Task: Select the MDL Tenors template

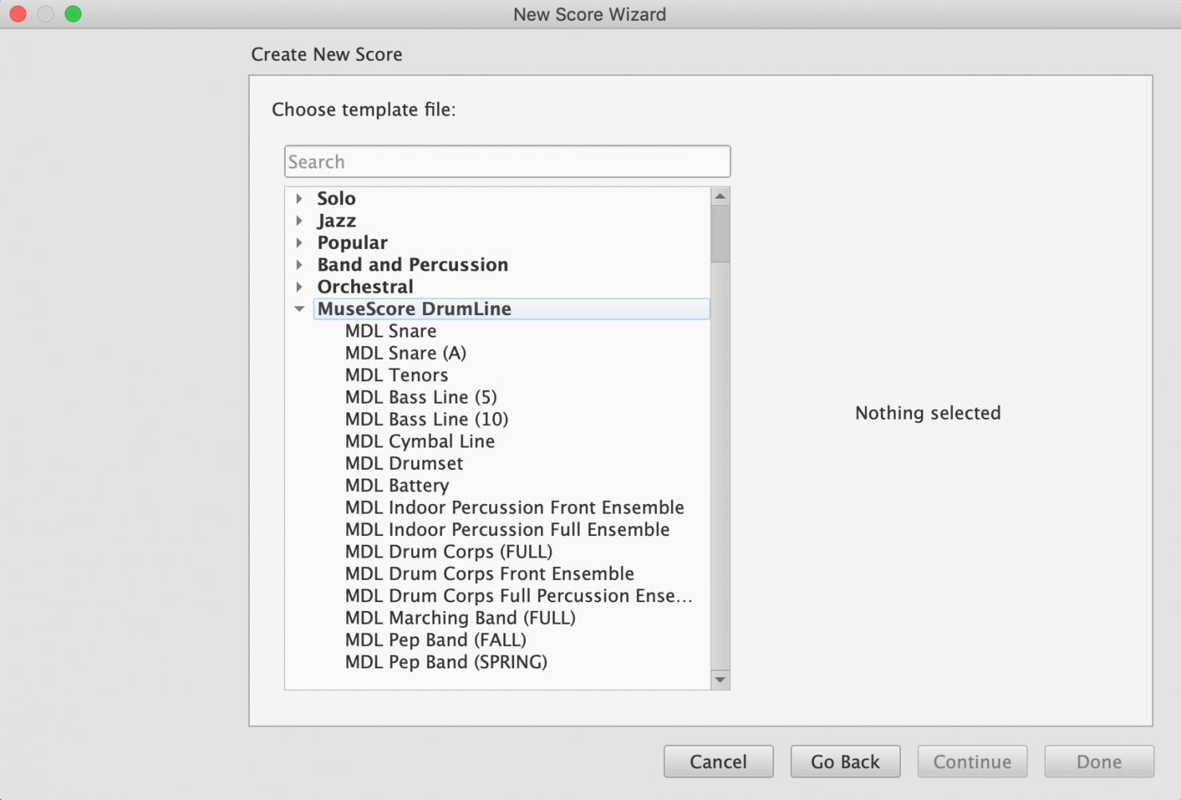Action: [x=396, y=375]
